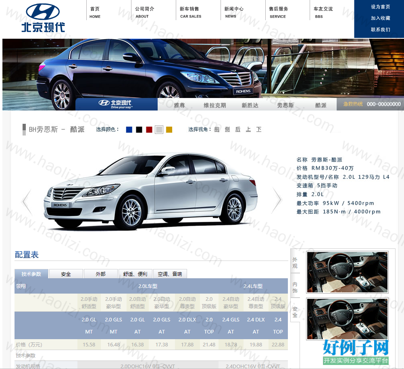
Task: Click the 22.88 price cell
Action: pyautogui.click(x=278, y=344)
